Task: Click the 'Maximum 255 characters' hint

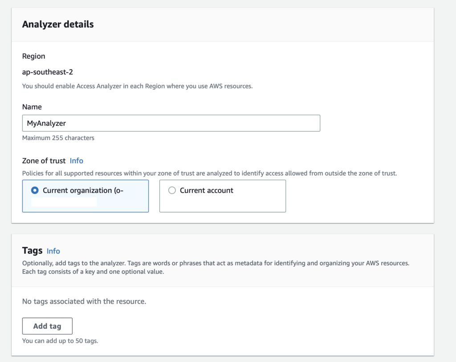Action: (x=58, y=138)
